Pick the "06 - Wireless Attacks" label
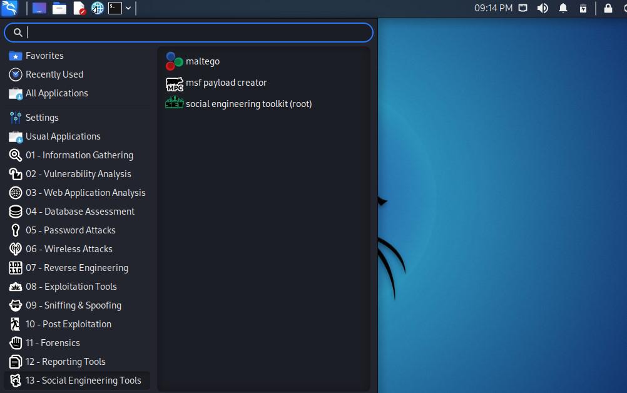The image size is (627, 393). click(69, 249)
